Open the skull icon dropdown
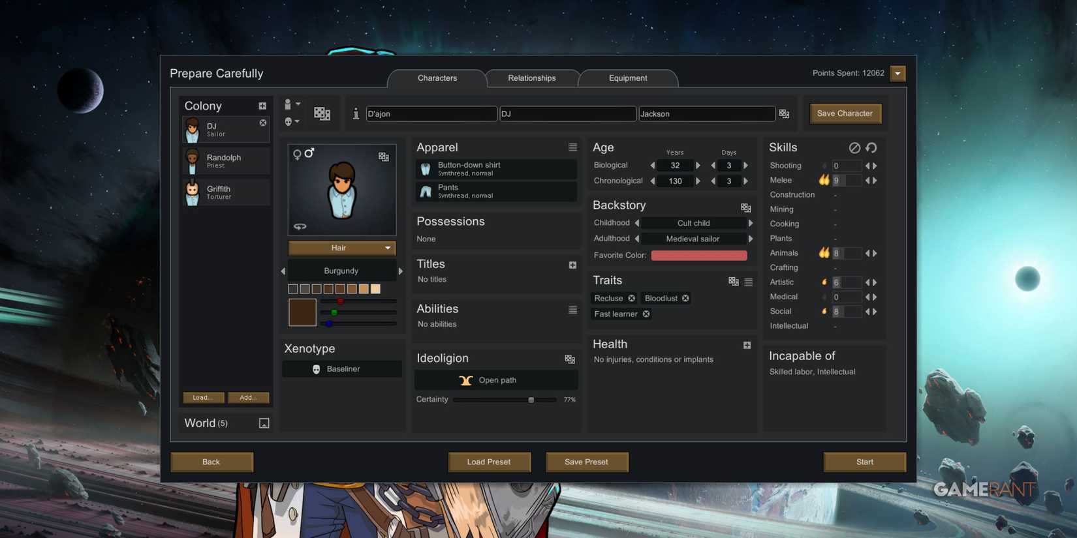The image size is (1077, 538). (x=292, y=121)
